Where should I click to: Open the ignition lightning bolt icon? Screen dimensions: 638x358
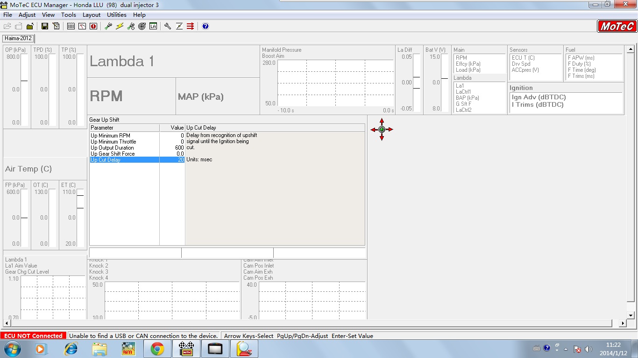tap(120, 26)
